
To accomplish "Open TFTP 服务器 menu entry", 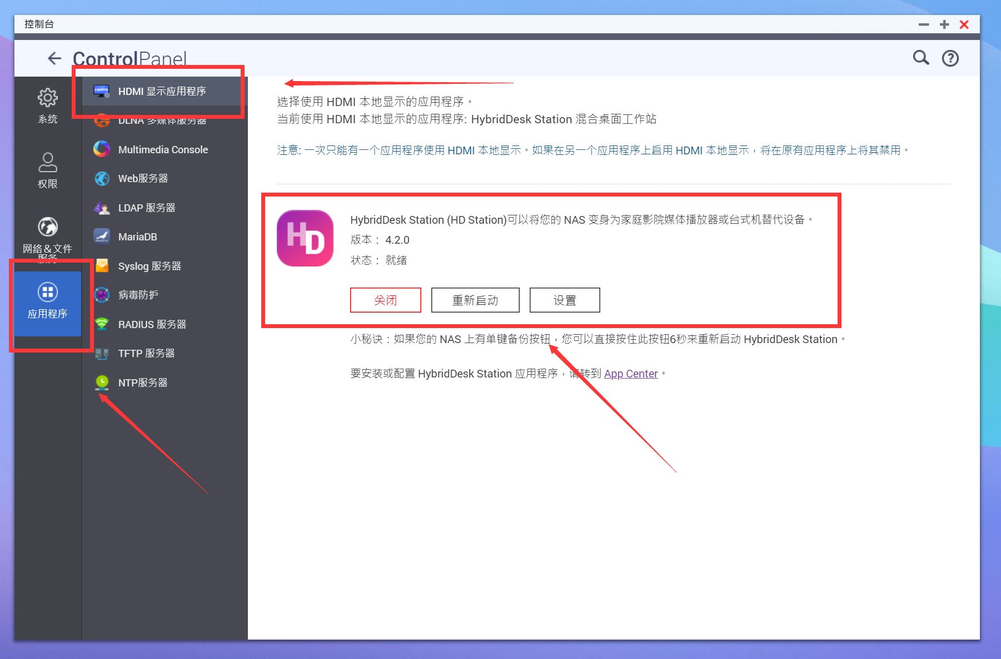I will point(165,353).
